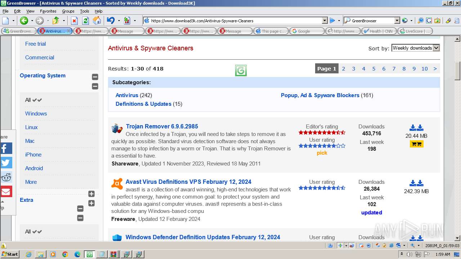The height and width of the screenshot is (259, 461).
Task: Click yellow shopping cart buy icon
Action: coord(416,144)
